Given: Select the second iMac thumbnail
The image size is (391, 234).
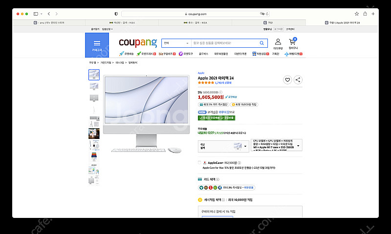Looking at the screenshot, I should click(94, 87).
